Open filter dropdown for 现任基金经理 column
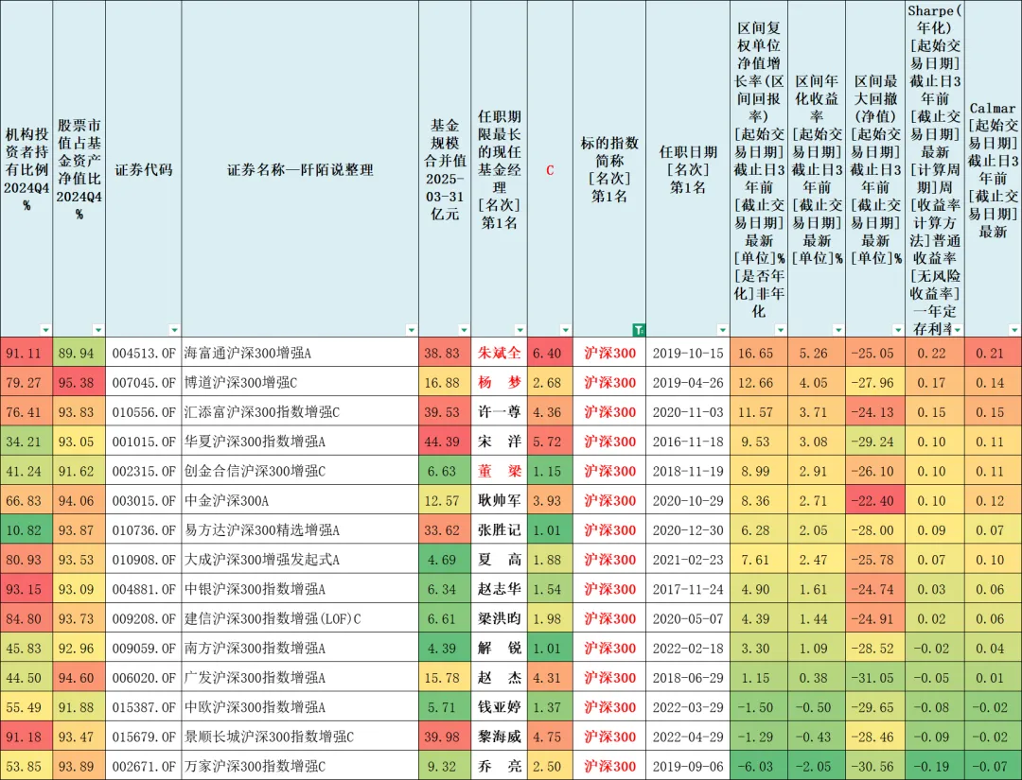The image size is (1022, 780). click(520, 330)
